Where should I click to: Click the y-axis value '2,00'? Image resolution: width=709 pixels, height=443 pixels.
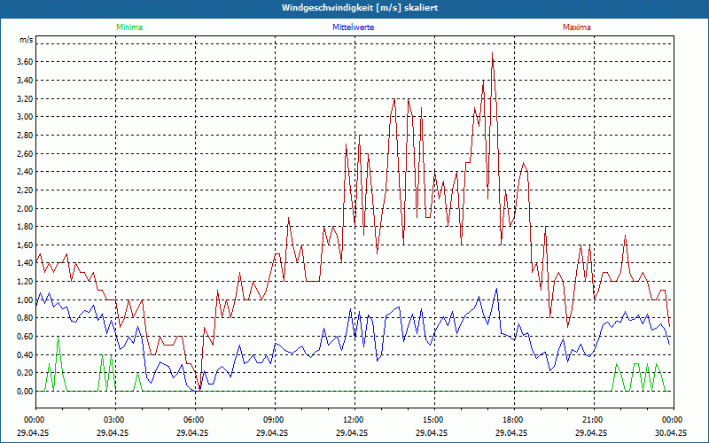[25, 208]
